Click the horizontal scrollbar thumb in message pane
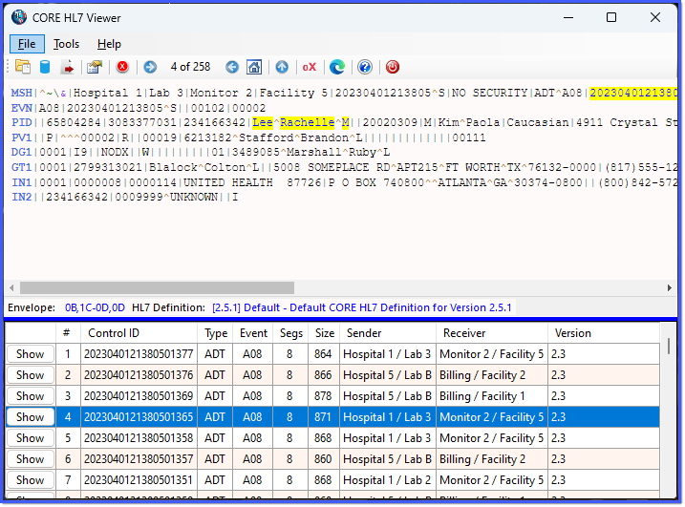685x507 pixels. pos(157,287)
